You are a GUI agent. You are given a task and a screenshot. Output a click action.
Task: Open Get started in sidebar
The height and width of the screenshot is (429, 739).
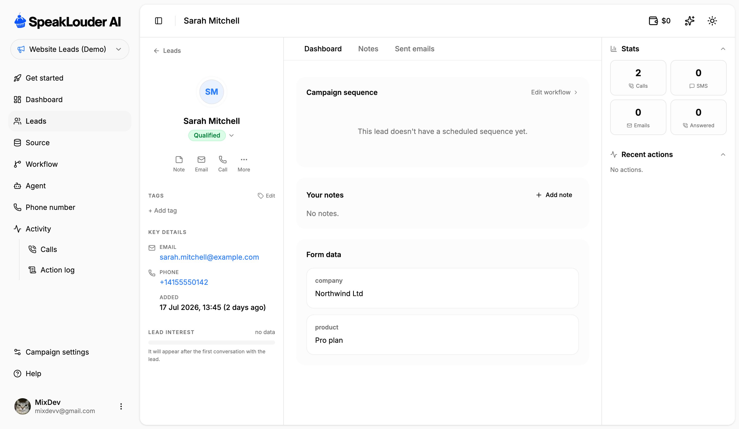click(70, 78)
